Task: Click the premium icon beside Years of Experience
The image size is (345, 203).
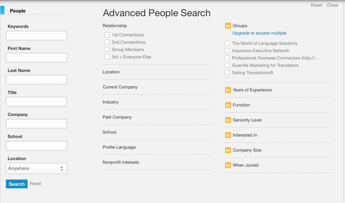Action: tap(228, 90)
